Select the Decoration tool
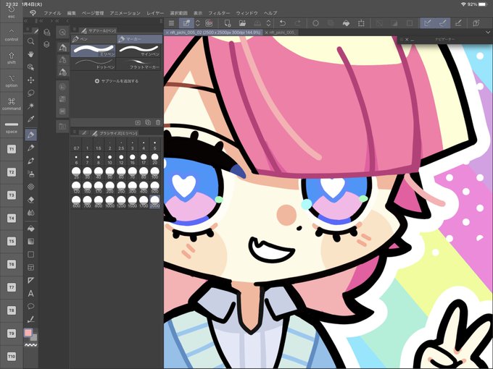Viewport: 493px width, 369px height. point(30,187)
